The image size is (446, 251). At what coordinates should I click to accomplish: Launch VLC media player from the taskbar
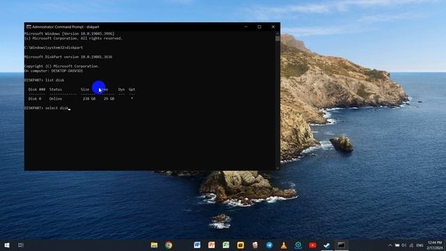[x=284, y=245]
